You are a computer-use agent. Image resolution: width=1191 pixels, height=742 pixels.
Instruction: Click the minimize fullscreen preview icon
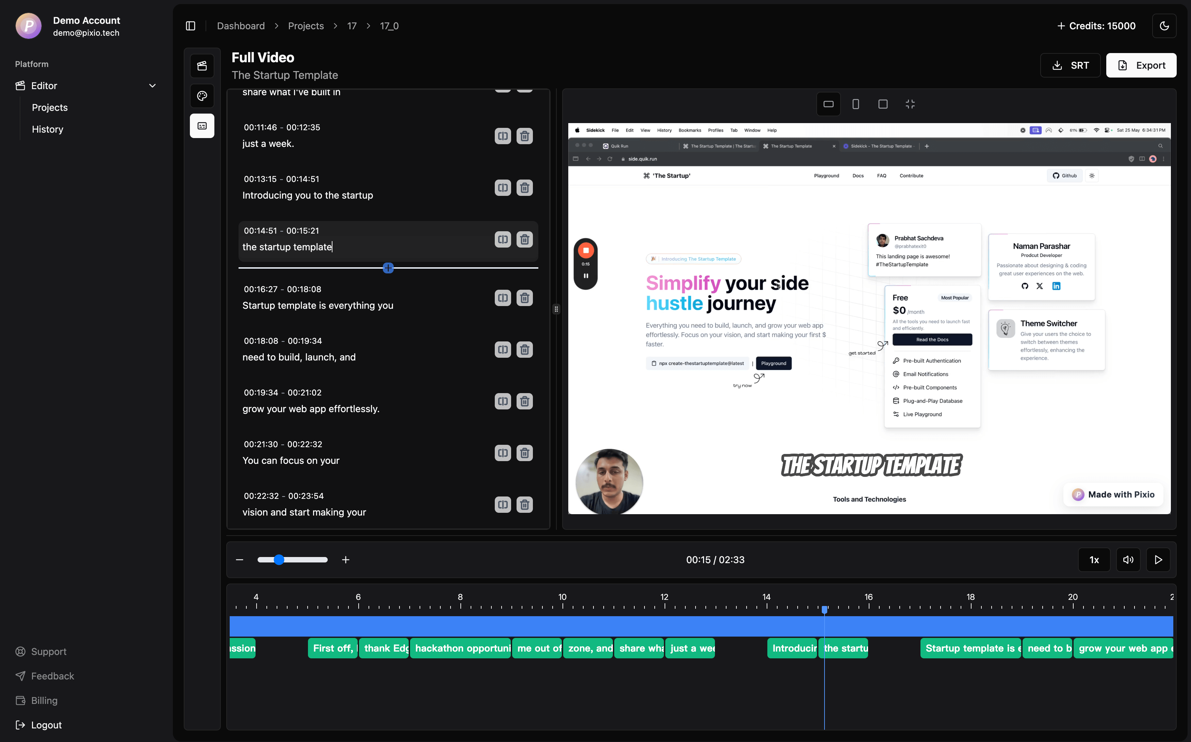pos(910,104)
